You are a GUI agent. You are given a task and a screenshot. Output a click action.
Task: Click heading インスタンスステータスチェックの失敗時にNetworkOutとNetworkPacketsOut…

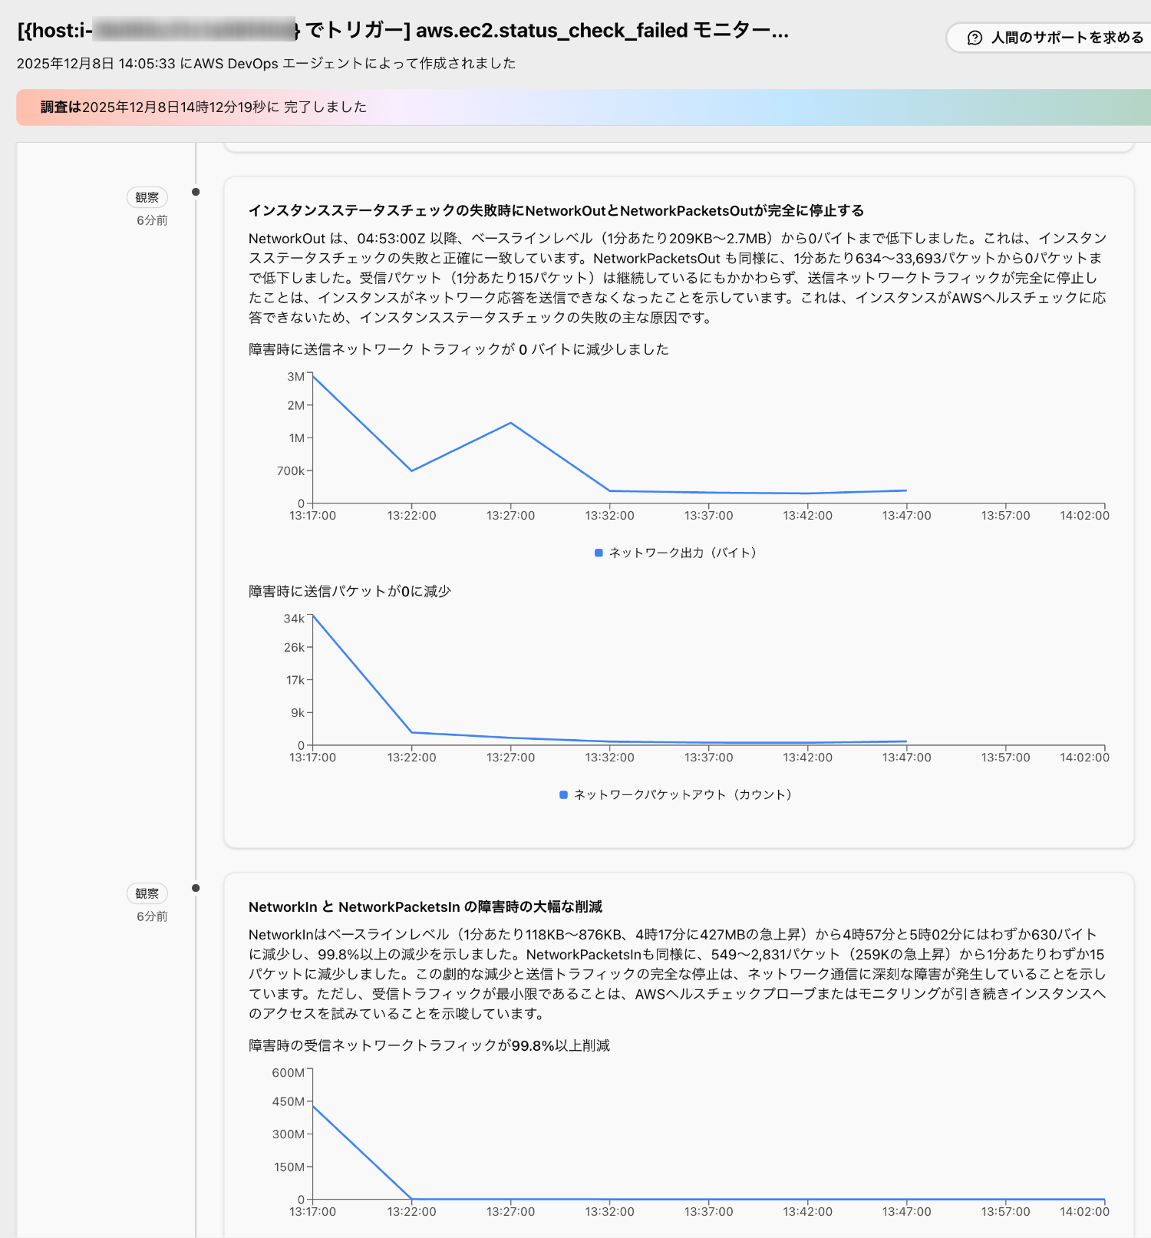556,211
